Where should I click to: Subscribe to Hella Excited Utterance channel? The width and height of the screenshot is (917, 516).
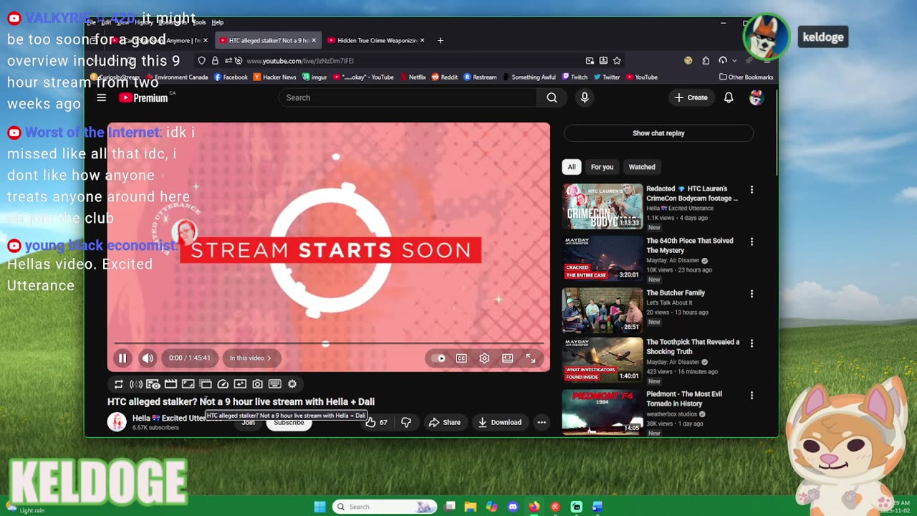pos(289,423)
